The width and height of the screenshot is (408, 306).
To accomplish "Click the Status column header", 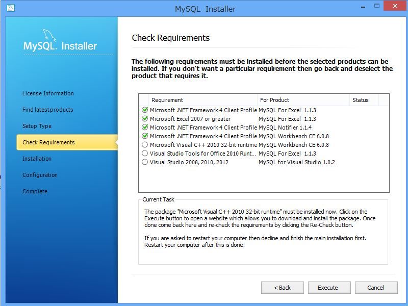I will [x=364, y=100].
